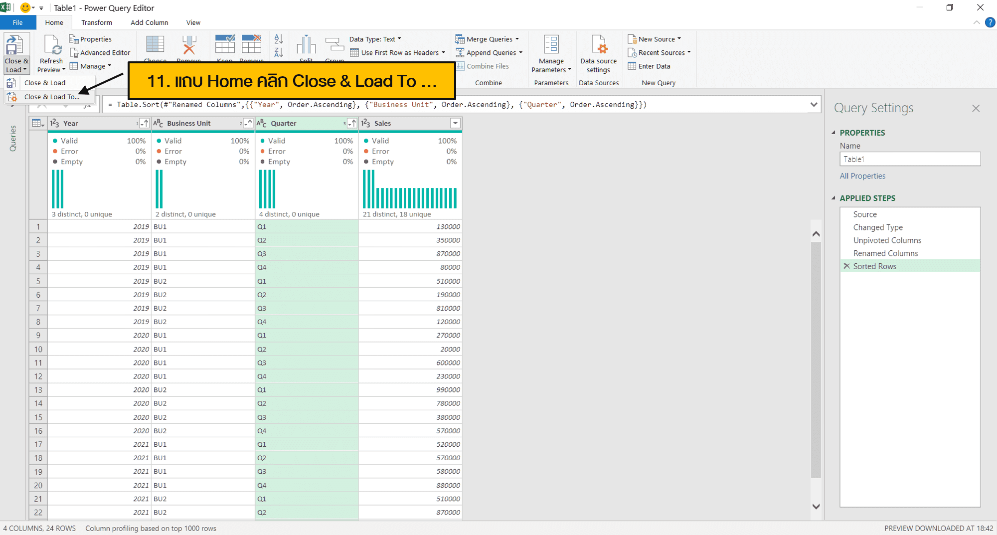The height and width of the screenshot is (535, 997).
Task: Expand the formula bar
Action: pos(815,104)
